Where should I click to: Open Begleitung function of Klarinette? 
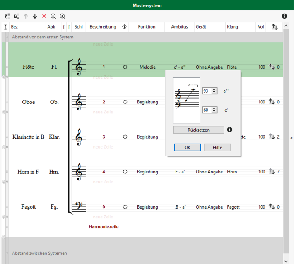point(147,137)
